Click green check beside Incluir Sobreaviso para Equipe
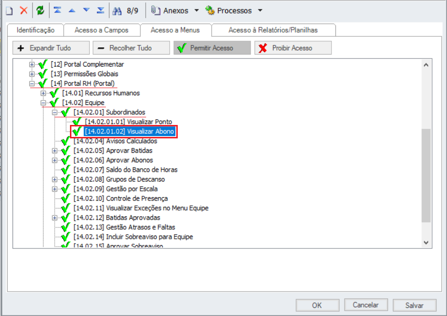Screen dimensions: 447x316 click(66, 237)
